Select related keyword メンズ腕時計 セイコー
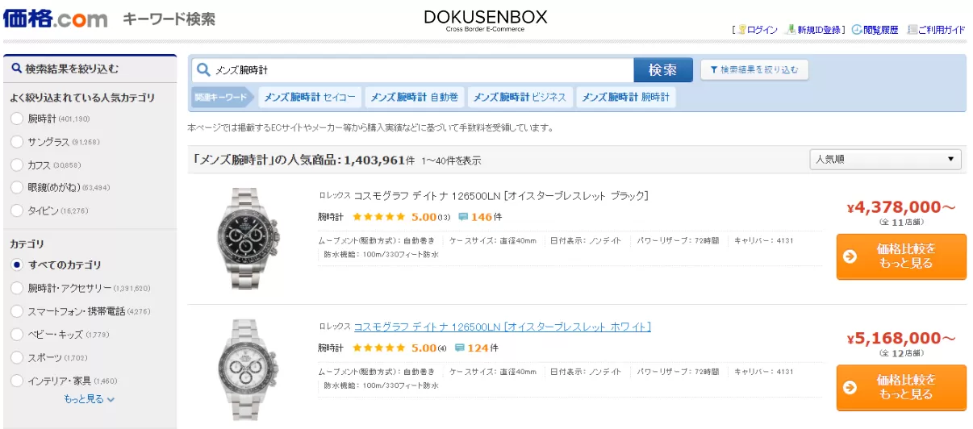 (x=310, y=98)
